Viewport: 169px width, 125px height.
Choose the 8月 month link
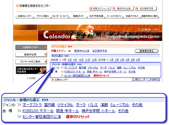tap(70, 60)
